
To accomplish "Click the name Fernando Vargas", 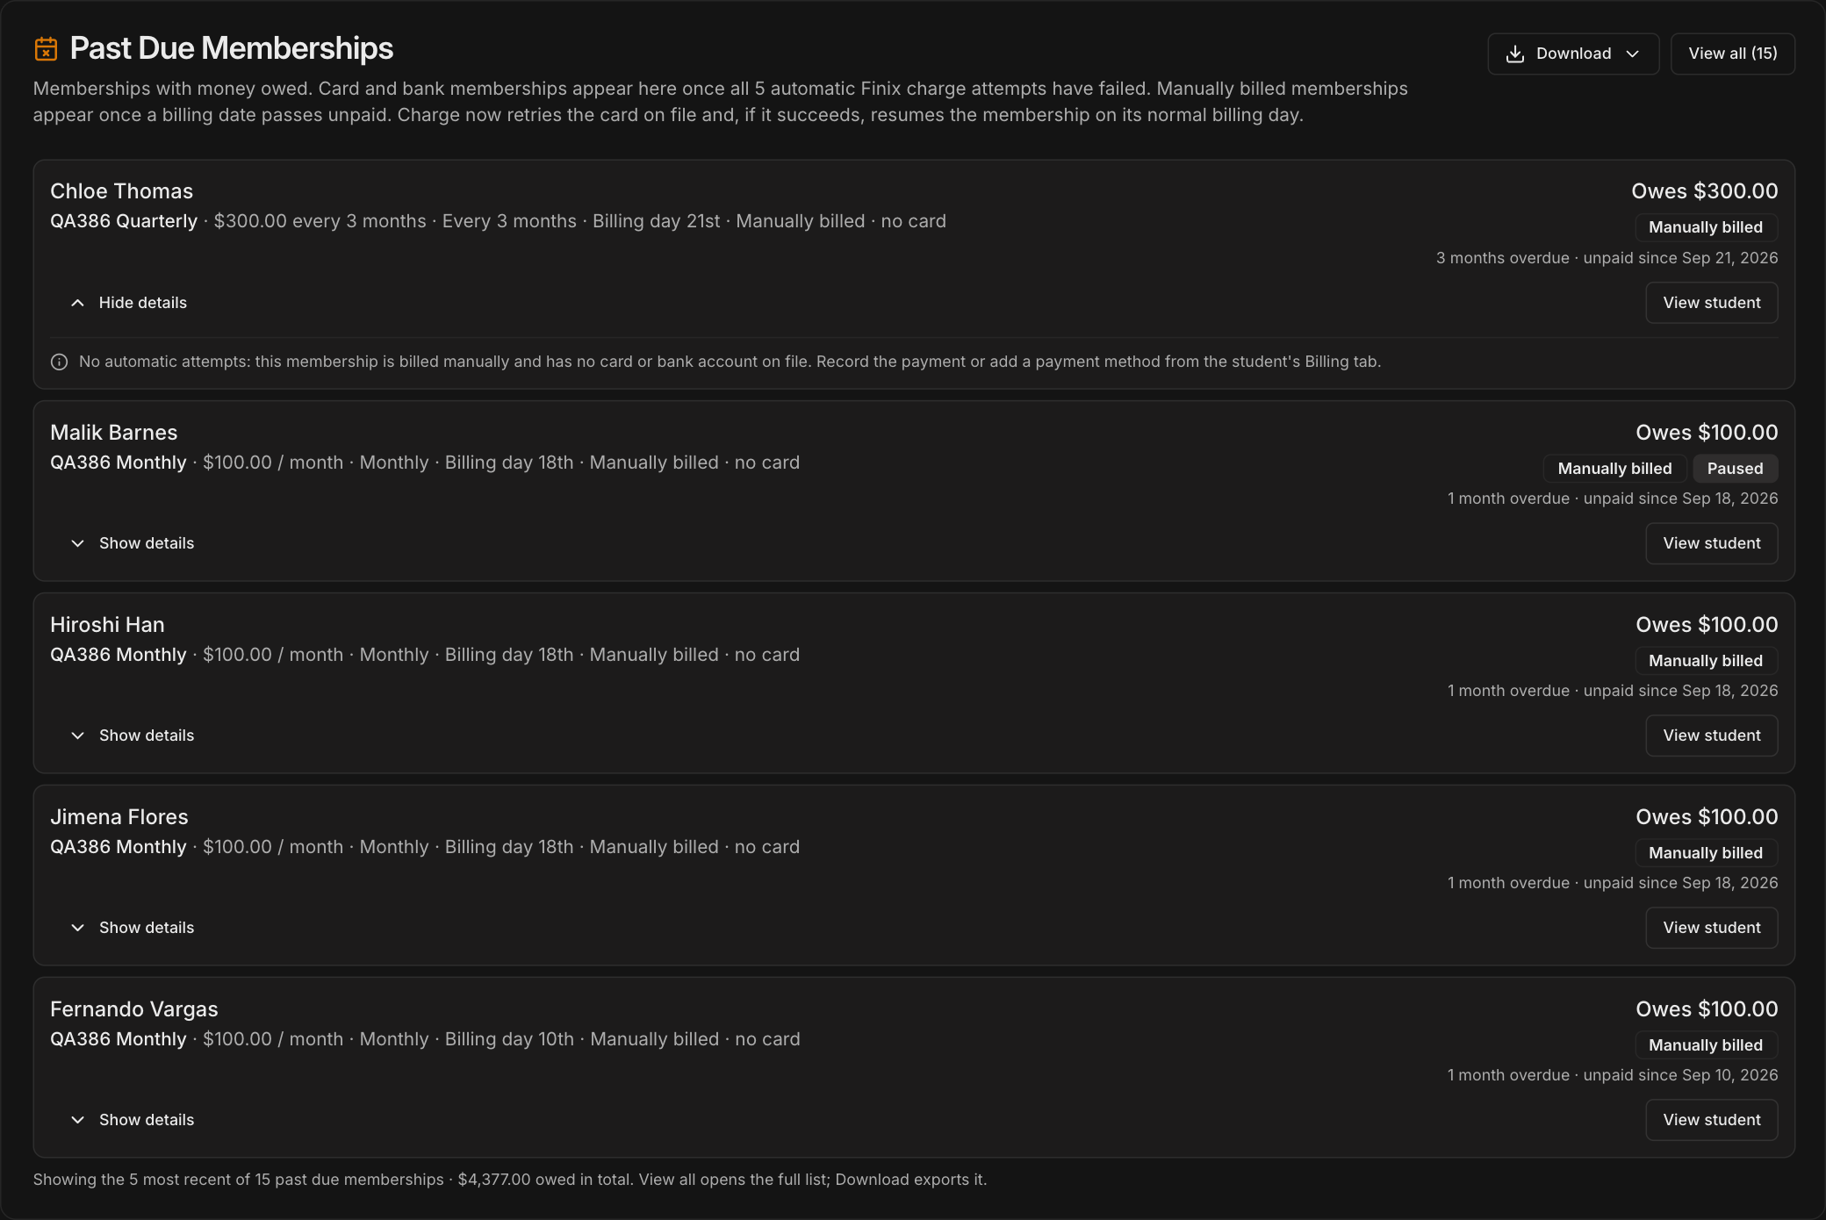I will pyautogui.click(x=133, y=1009).
